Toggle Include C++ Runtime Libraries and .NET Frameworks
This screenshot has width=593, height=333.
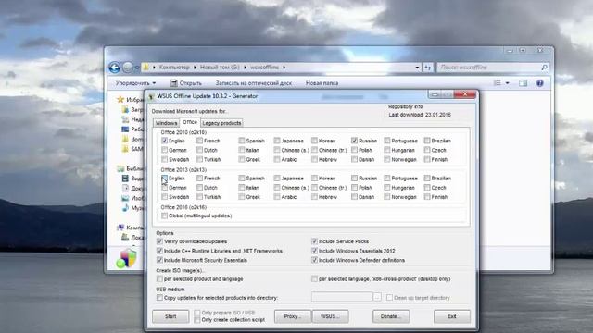pos(159,251)
